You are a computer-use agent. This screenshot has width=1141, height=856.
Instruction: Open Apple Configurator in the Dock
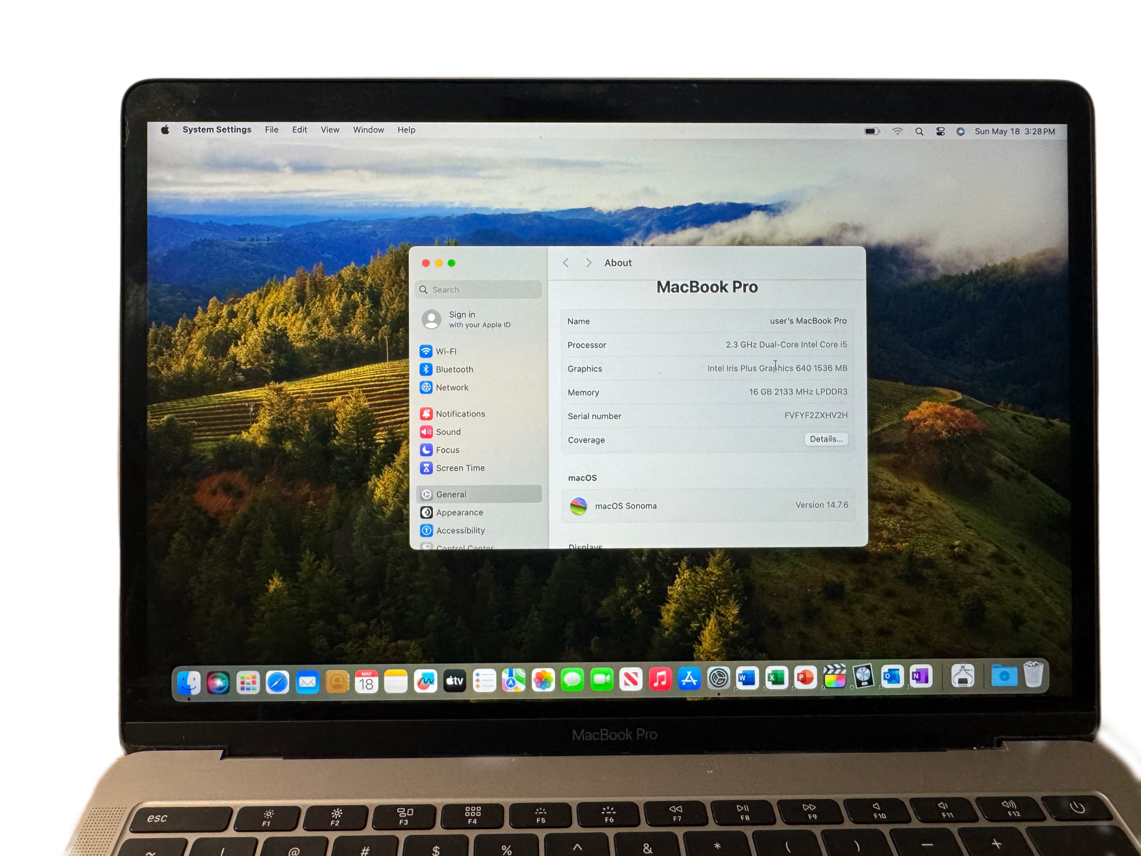963,675
